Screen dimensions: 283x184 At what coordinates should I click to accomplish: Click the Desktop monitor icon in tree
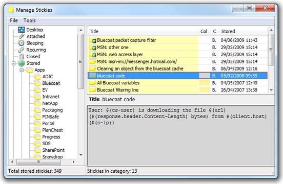(x=22, y=30)
